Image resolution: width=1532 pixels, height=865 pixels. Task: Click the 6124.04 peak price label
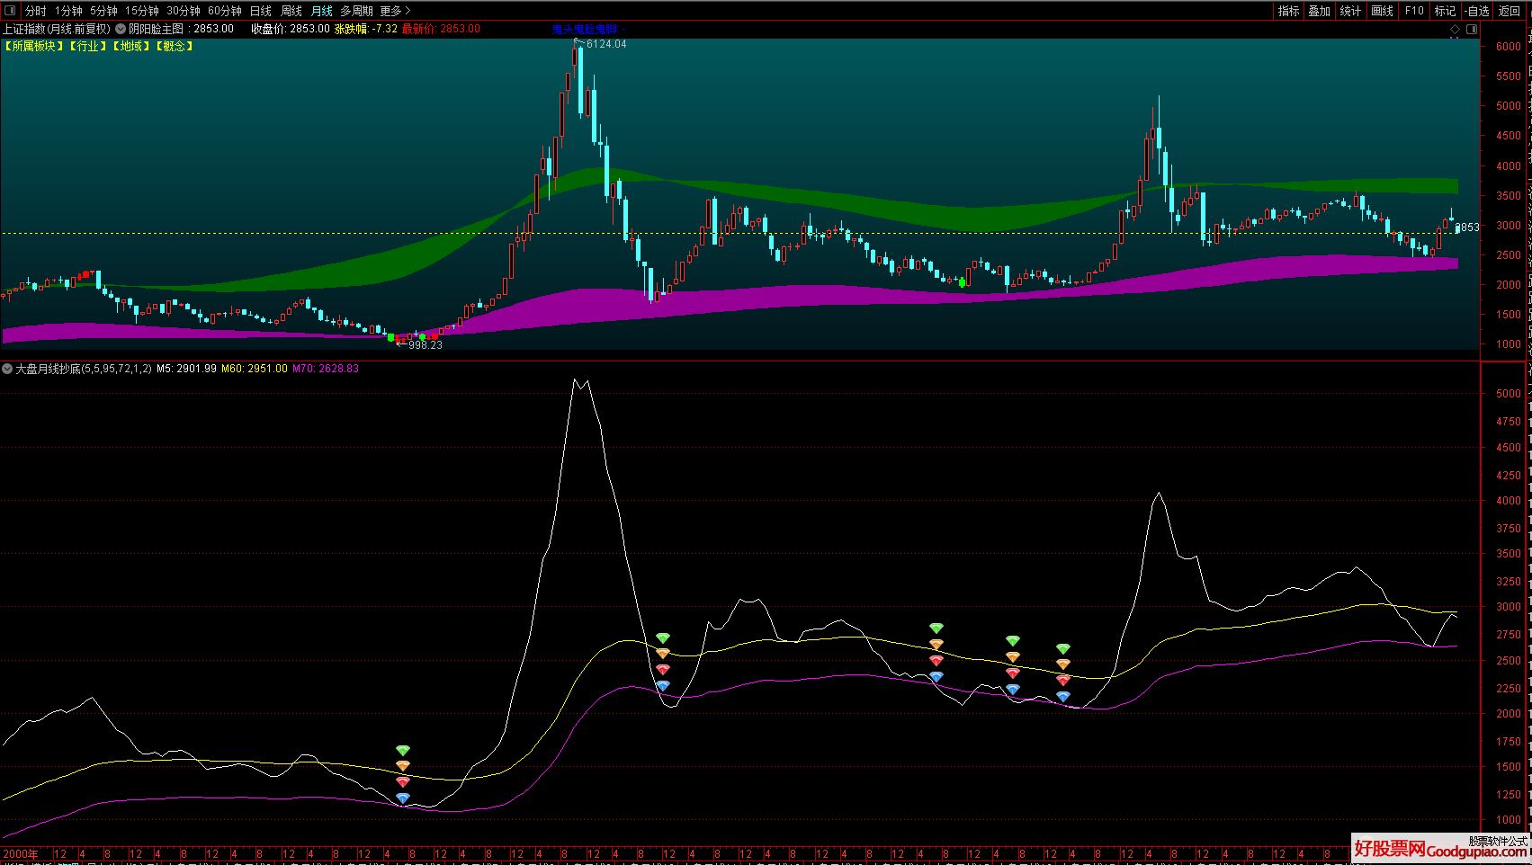click(606, 44)
